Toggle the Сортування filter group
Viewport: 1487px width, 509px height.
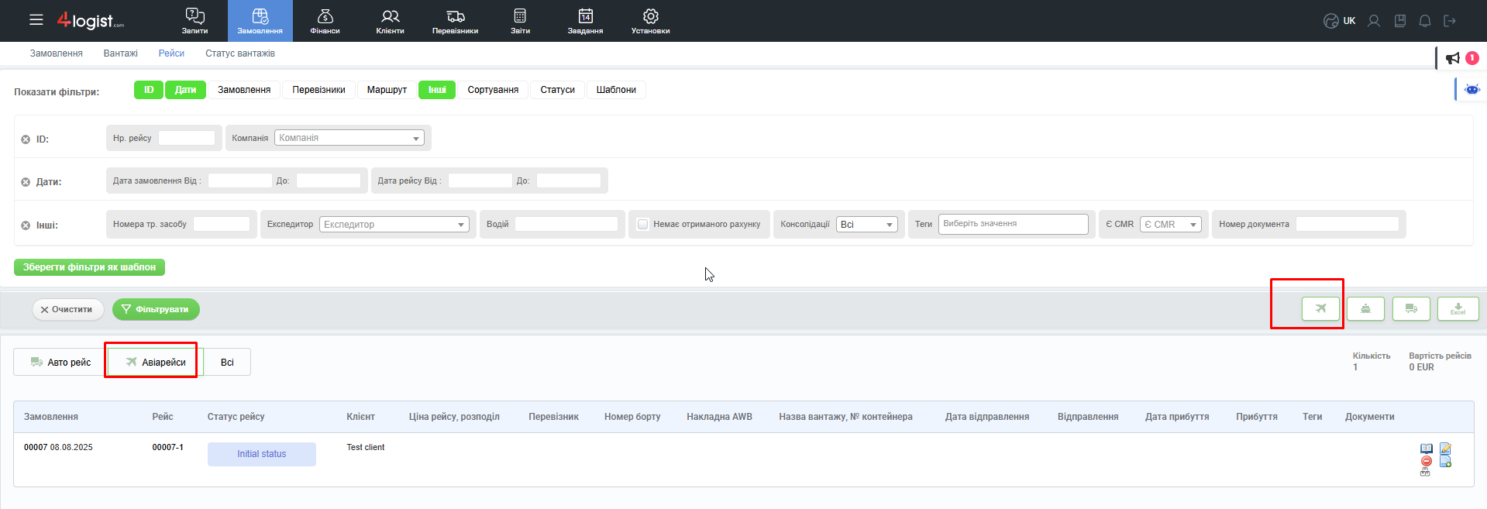click(x=493, y=90)
